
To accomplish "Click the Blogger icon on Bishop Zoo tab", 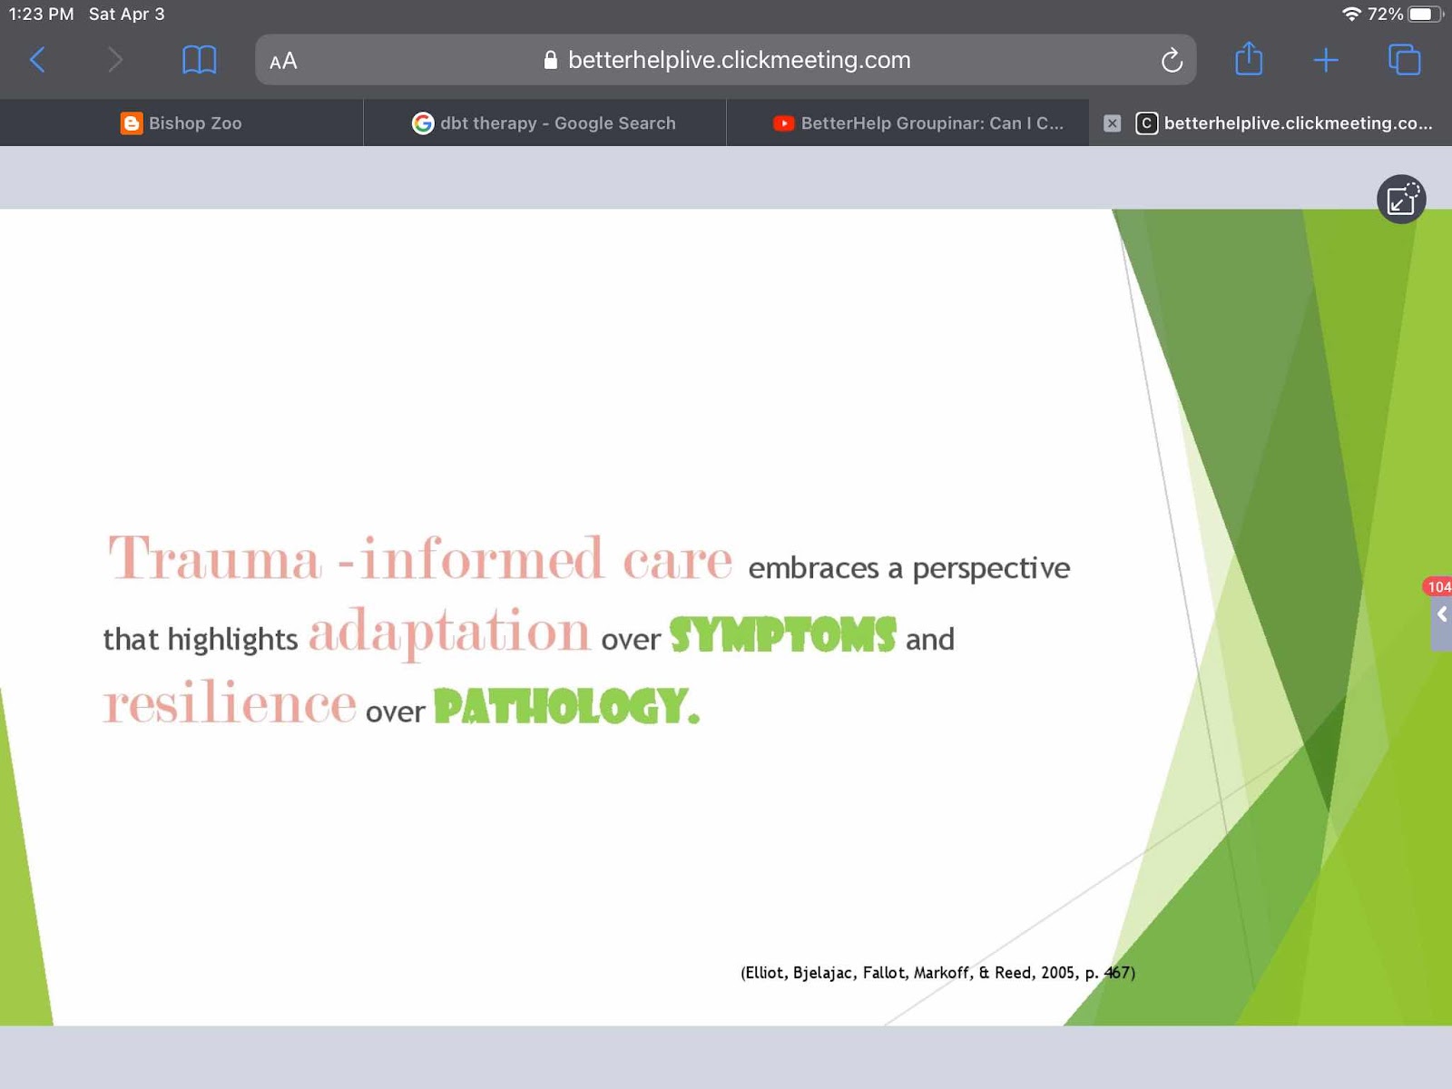I will point(132,123).
